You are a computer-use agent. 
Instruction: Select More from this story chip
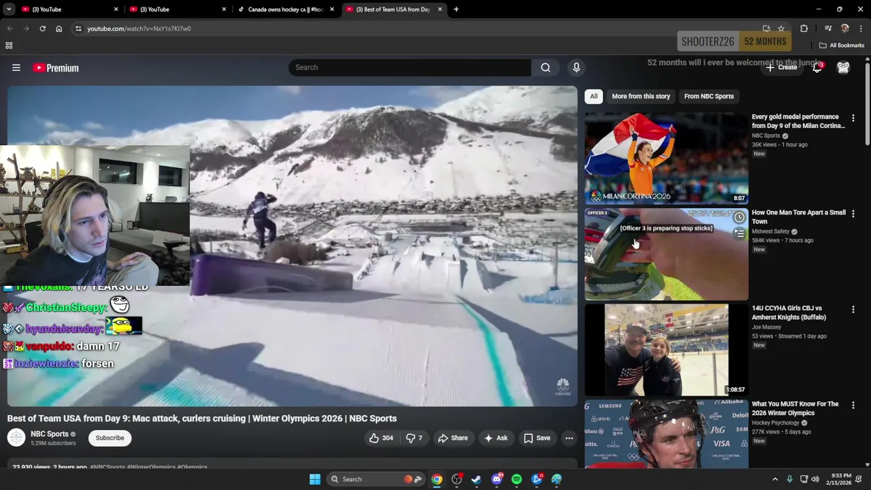[641, 96]
